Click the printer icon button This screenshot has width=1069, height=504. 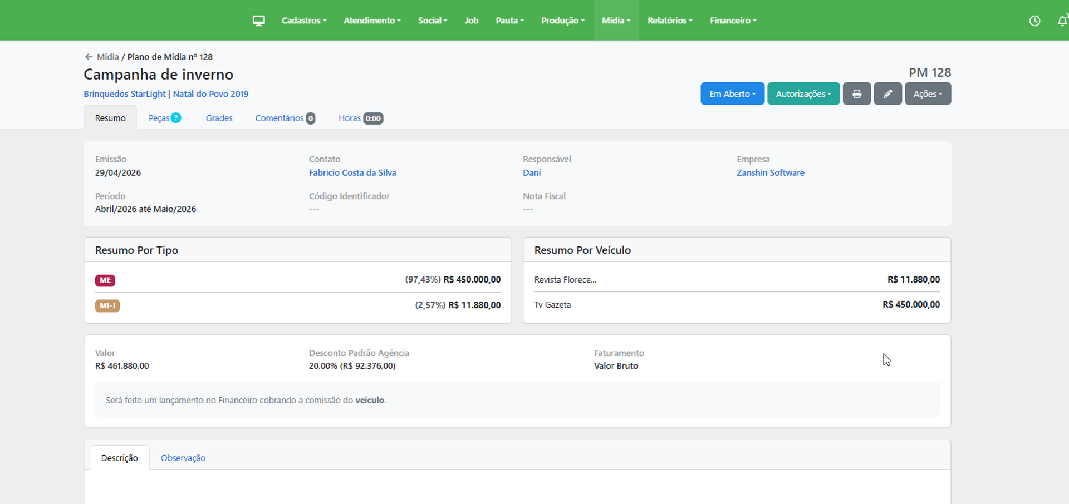click(x=857, y=93)
